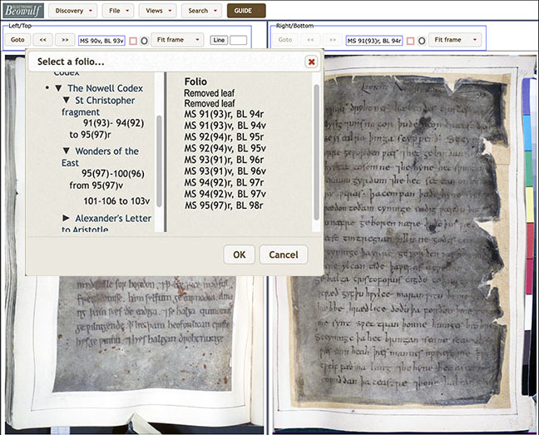Select St Christopher fragment link

[98, 106]
